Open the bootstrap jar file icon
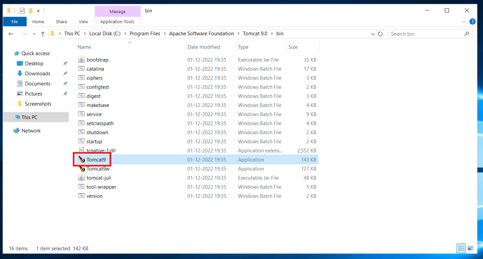The width and height of the screenshot is (483, 259). [81, 59]
